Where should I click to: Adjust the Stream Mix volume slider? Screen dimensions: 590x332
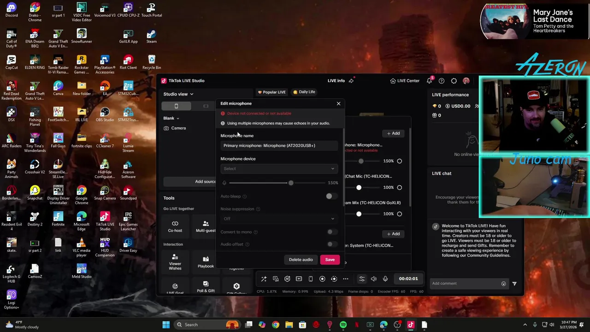tap(359, 214)
